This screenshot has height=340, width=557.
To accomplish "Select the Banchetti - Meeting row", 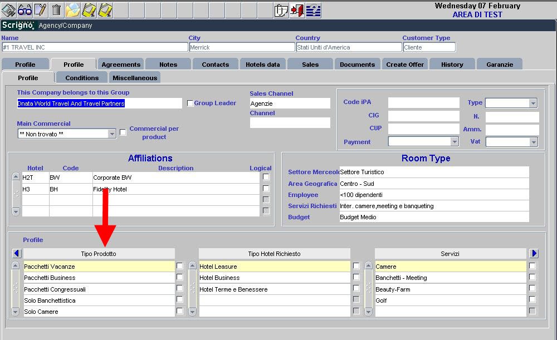I will pyautogui.click(x=450, y=278).
